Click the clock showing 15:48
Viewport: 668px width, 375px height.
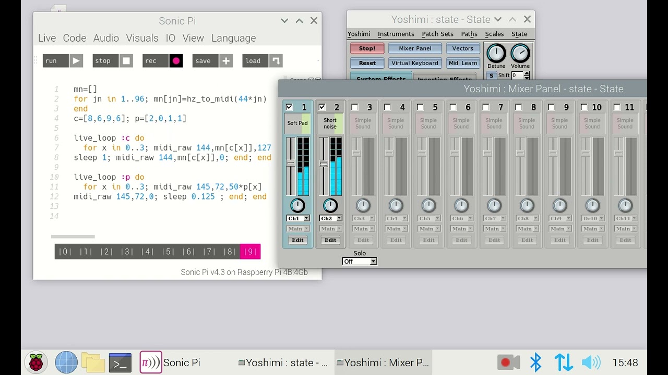coord(625,362)
